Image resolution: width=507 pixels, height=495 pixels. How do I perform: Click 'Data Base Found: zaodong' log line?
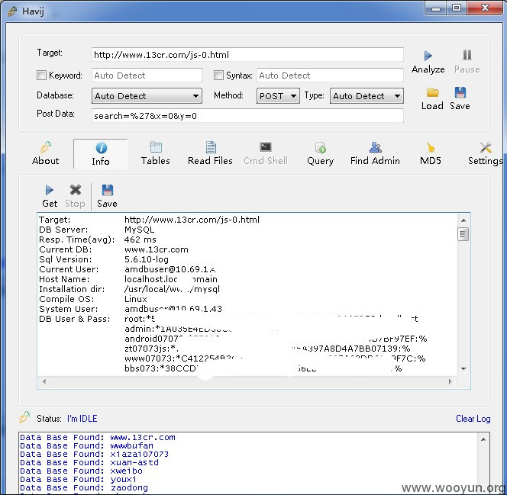pos(84,487)
